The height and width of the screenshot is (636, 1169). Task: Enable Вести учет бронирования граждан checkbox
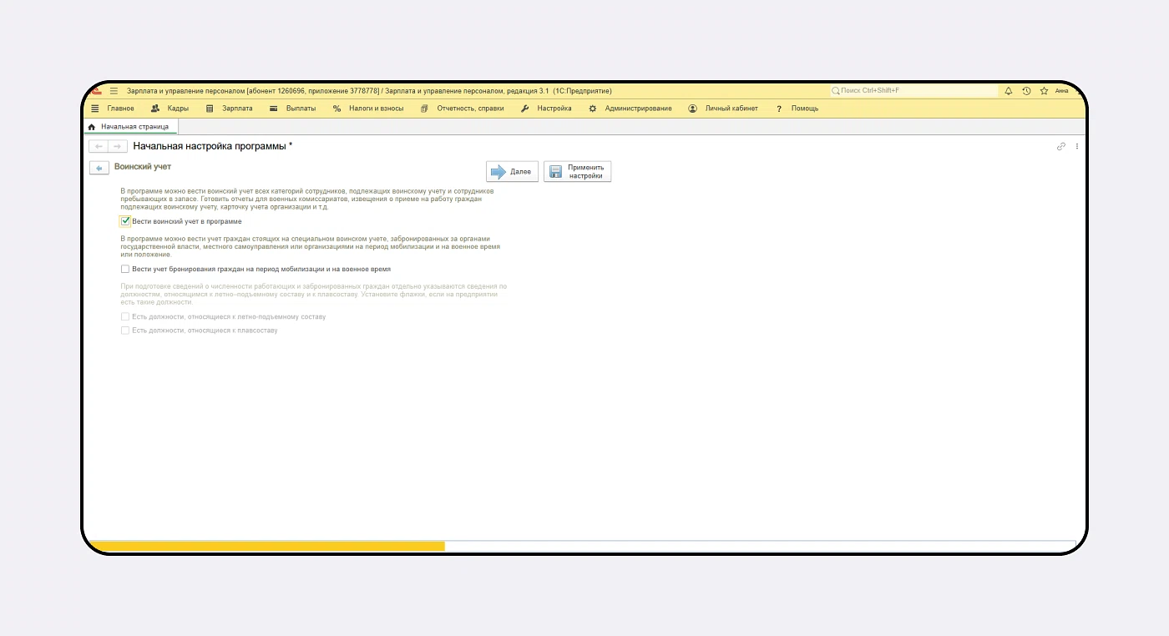(125, 270)
